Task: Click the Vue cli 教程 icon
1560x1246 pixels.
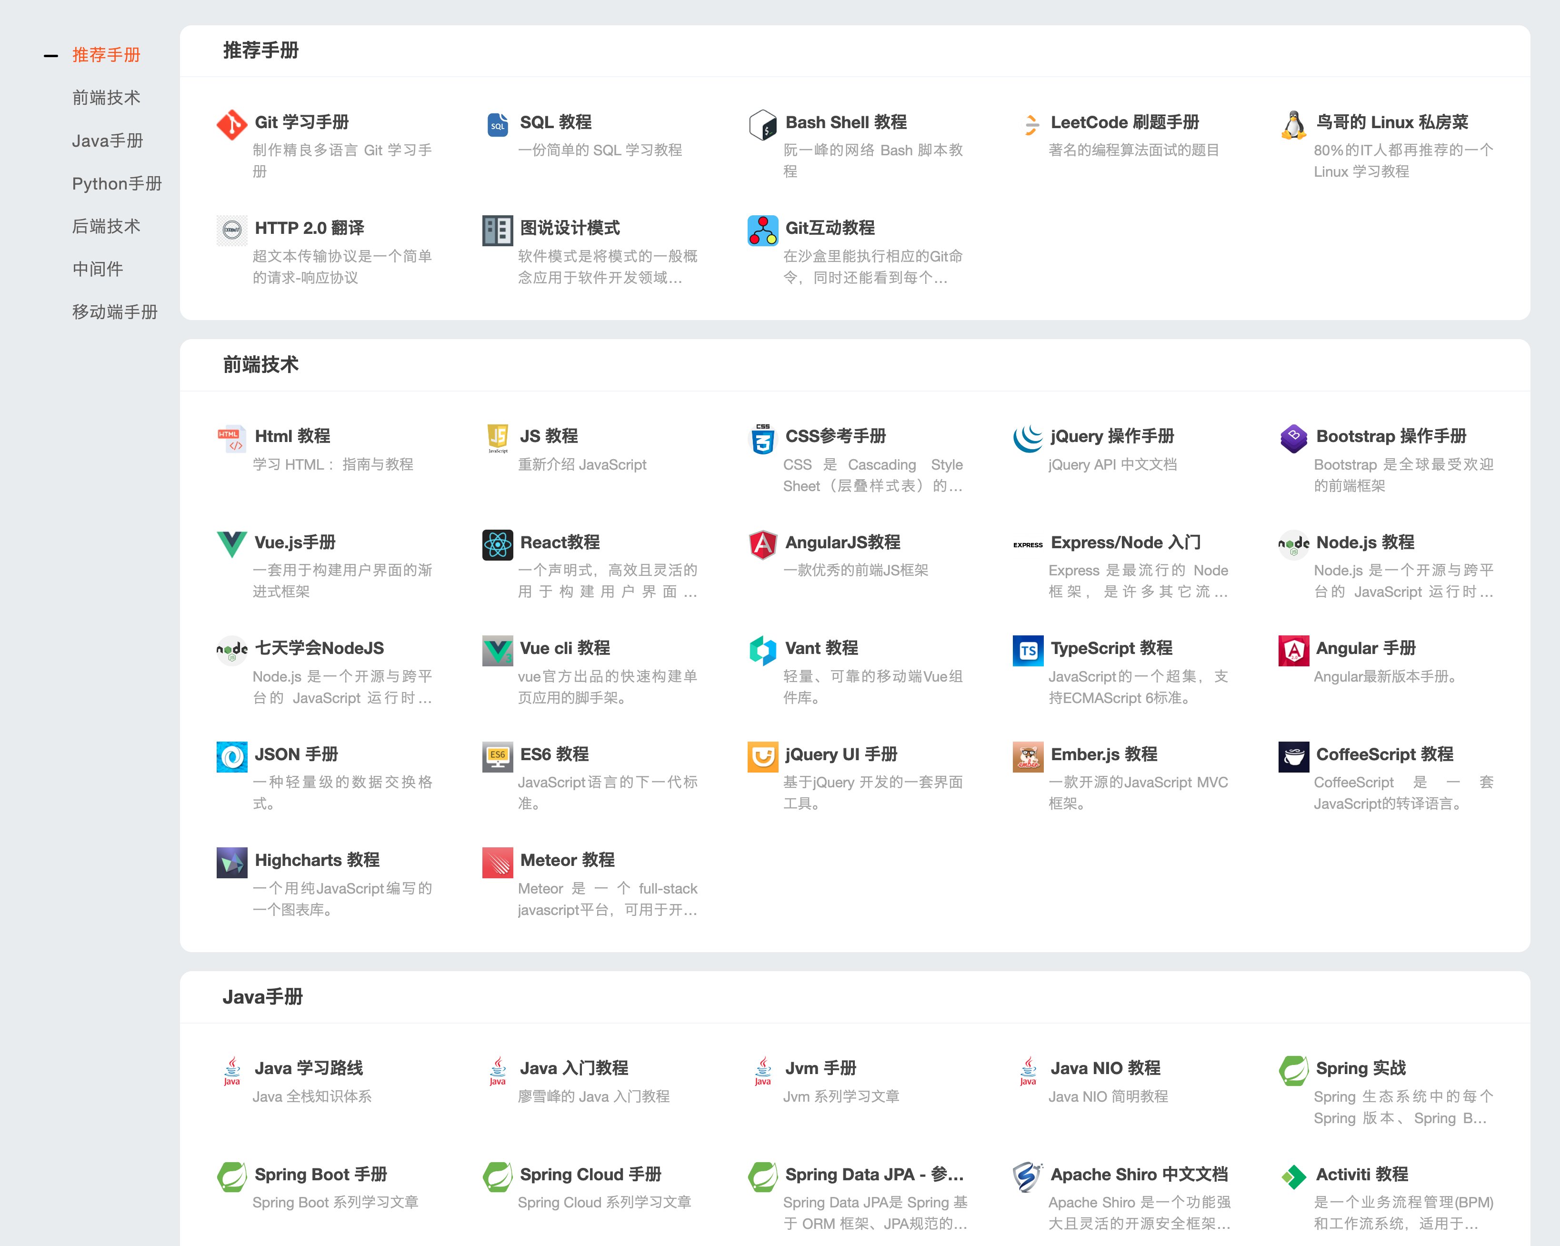Action: coord(498,651)
